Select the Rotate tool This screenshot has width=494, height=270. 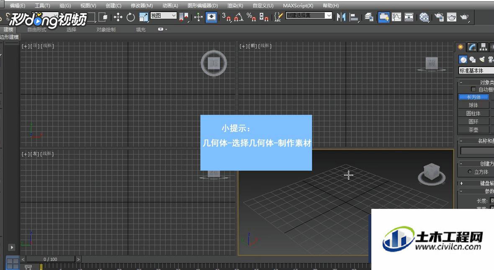(x=131, y=17)
